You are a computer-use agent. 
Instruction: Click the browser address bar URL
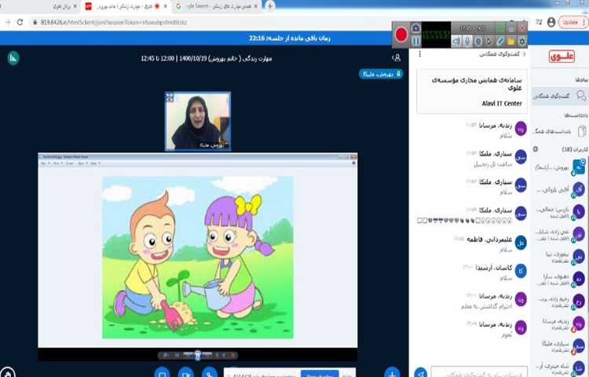click(x=114, y=22)
